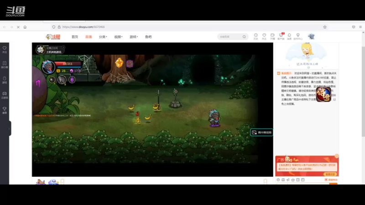The image size is (365, 205).
Task: Click streamer game avatar in overlay
Action: (x=41, y=50)
